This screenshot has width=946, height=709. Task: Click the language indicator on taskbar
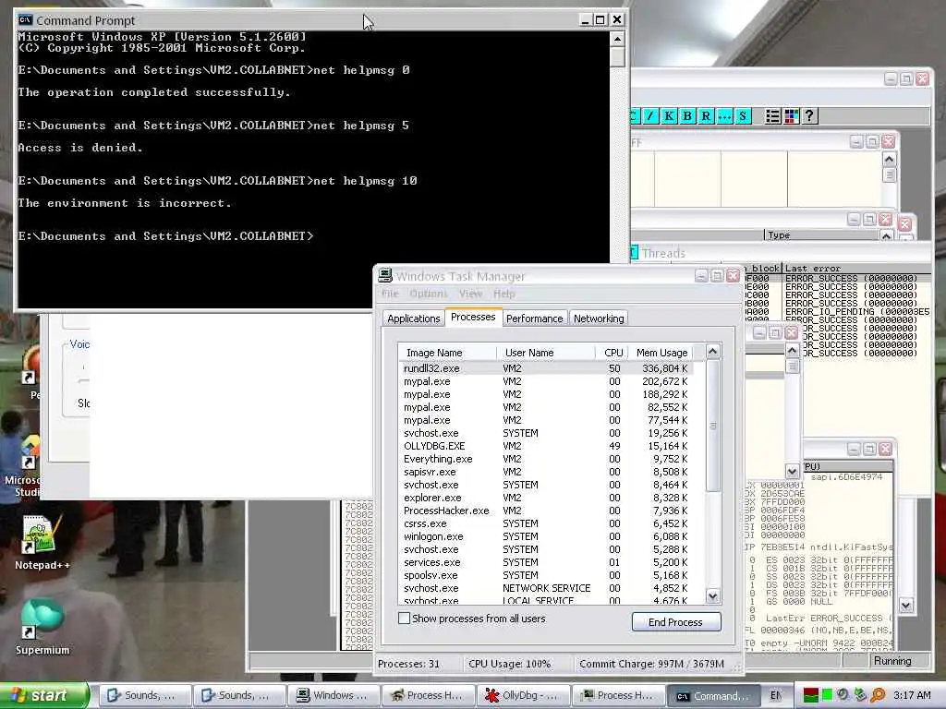pyautogui.click(x=776, y=695)
